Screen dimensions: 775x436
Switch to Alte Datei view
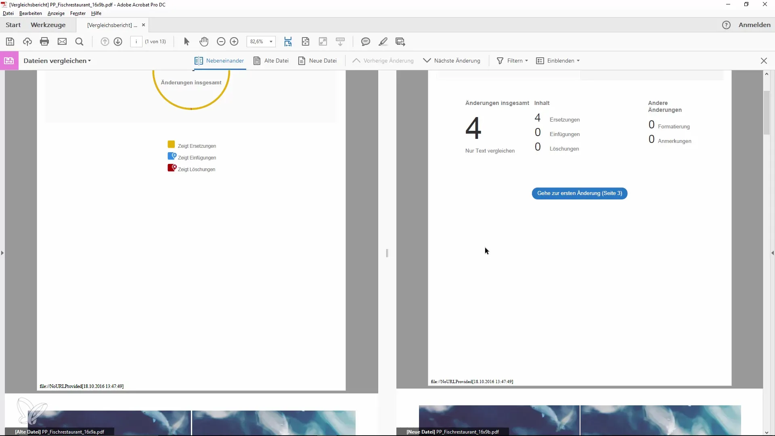271,61
